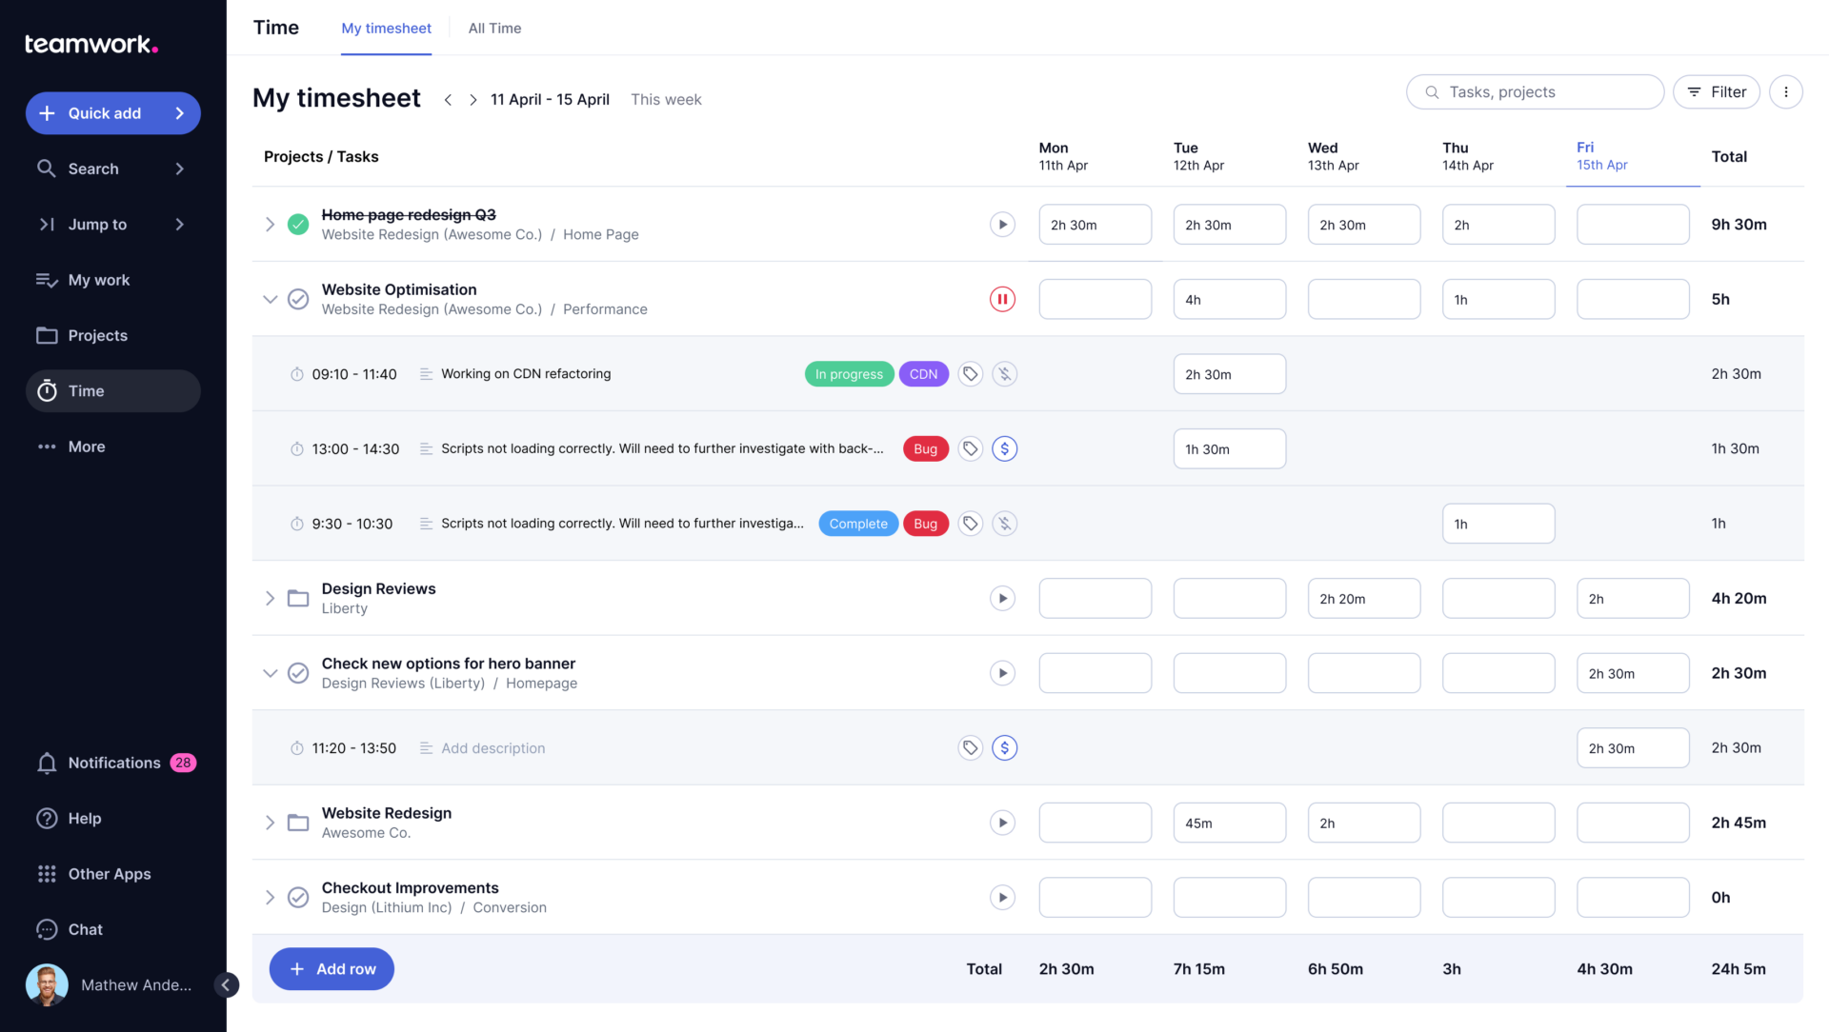Viewport: 1829px width, 1032px height.
Task: Click the play timer icon on Website Redesign row
Action: [1002, 823]
